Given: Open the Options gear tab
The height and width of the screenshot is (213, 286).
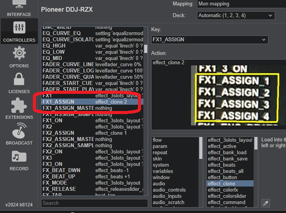Looking at the screenshot, I should [x=19, y=57].
